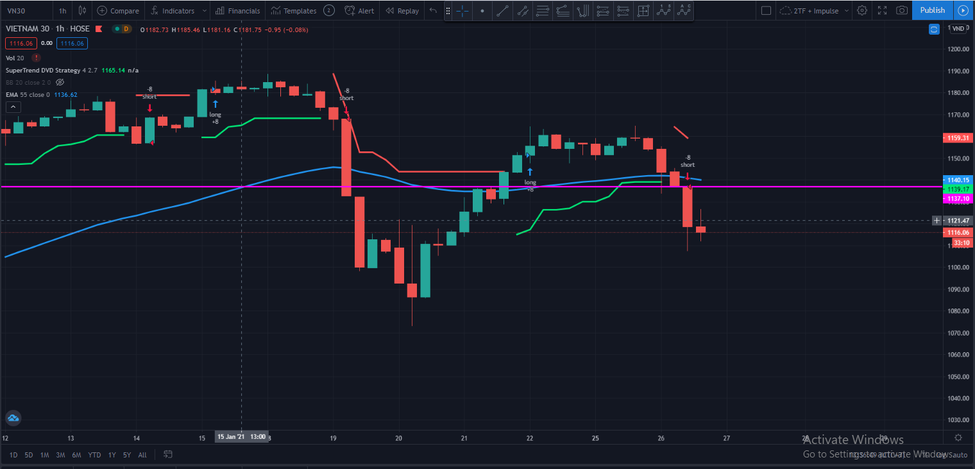Image resolution: width=975 pixels, height=469 pixels.
Task: Click the Vol 20 indicator label
Action: [x=15, y=58]
